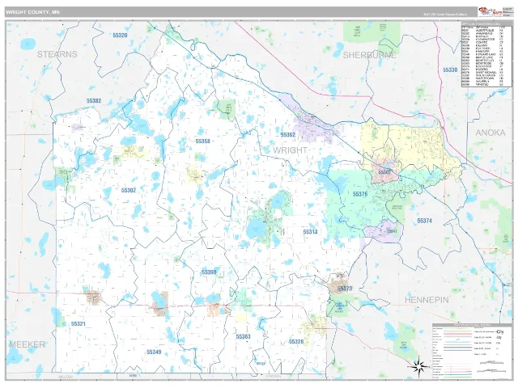Click ZIP code 55313 label

(310, 232)
